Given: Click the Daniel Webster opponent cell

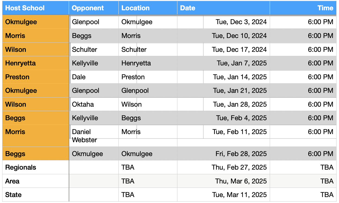Looking at the screenshot, I should click(x=94, y=136).
